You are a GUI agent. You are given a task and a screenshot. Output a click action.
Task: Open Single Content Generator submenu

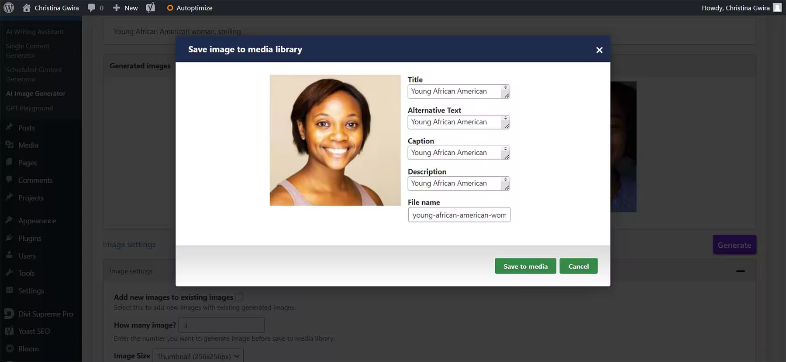[x=28, y=51]
